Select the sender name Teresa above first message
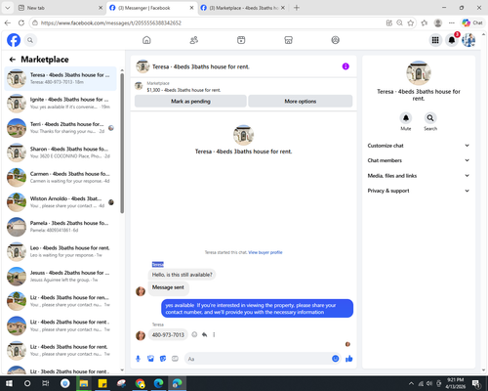This screenshot has height=391, width=488. pos(158,264)
